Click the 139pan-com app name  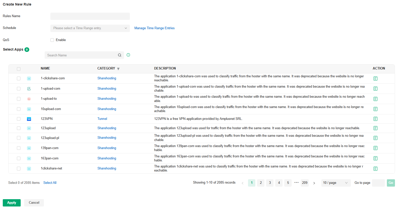50,148
